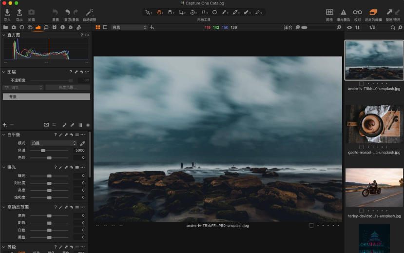
Task: Pick white balance with eyedropper icon
Action: point(82,143)
